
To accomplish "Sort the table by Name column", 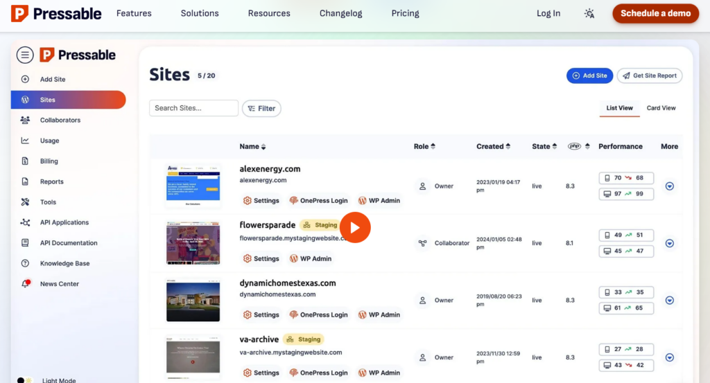I will tap(252, 147).
